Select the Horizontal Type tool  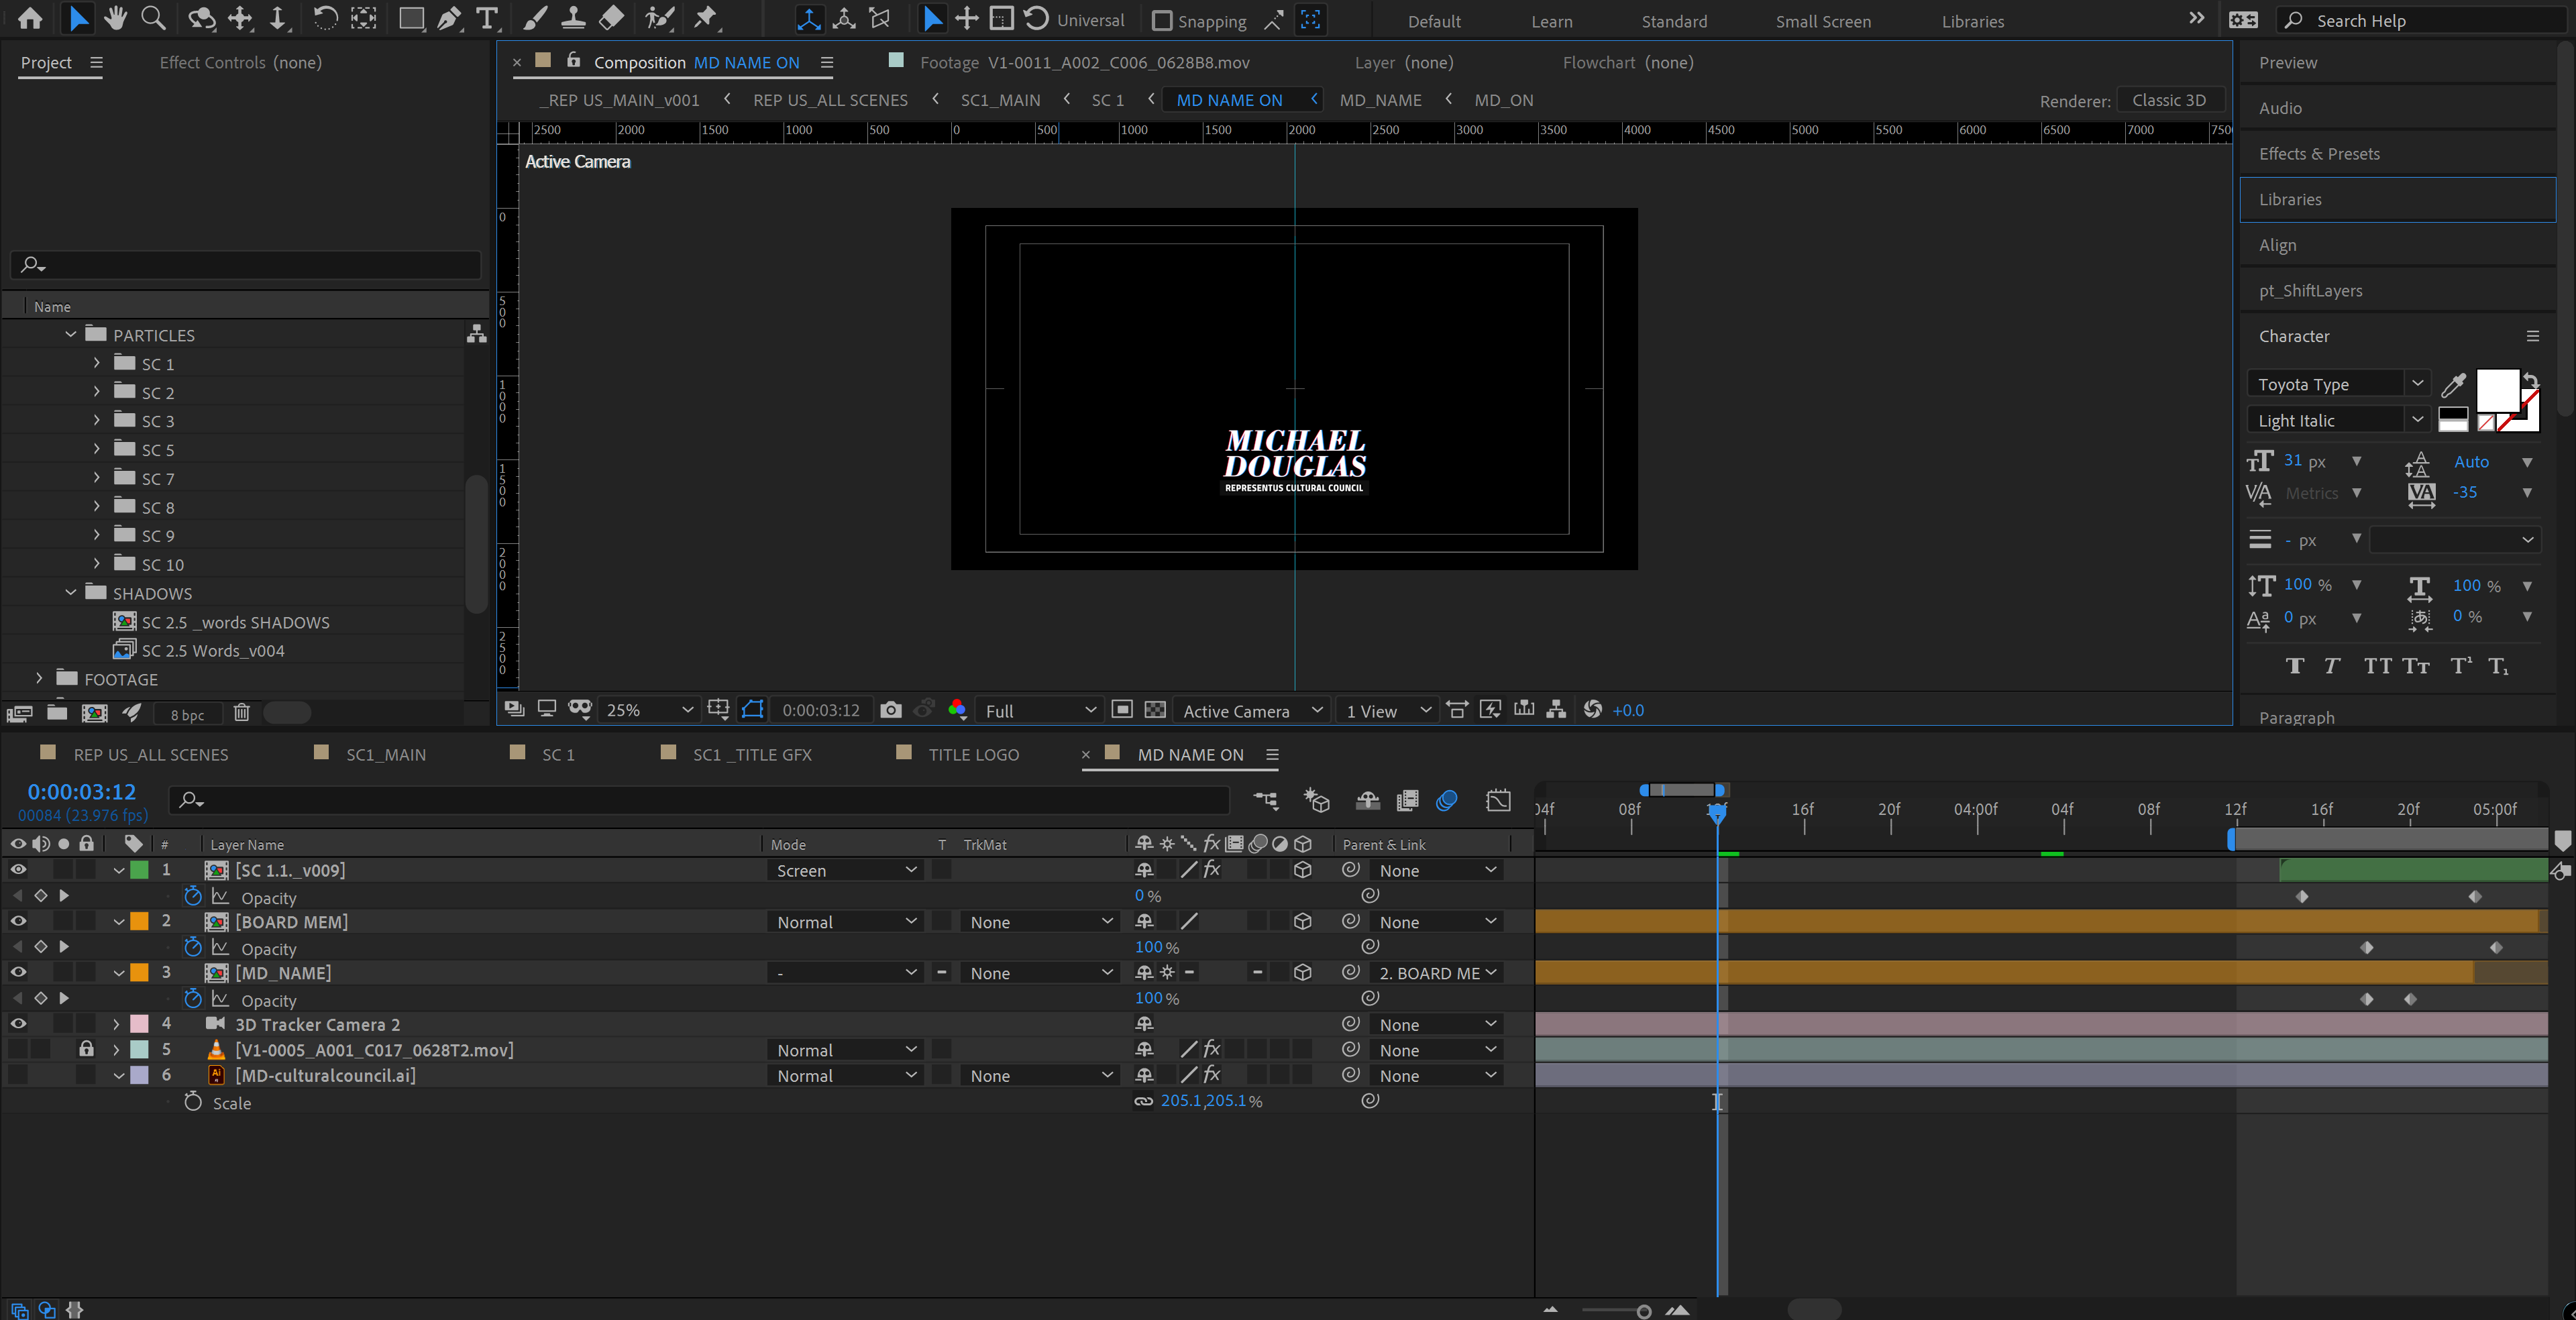tap(486, 18)
